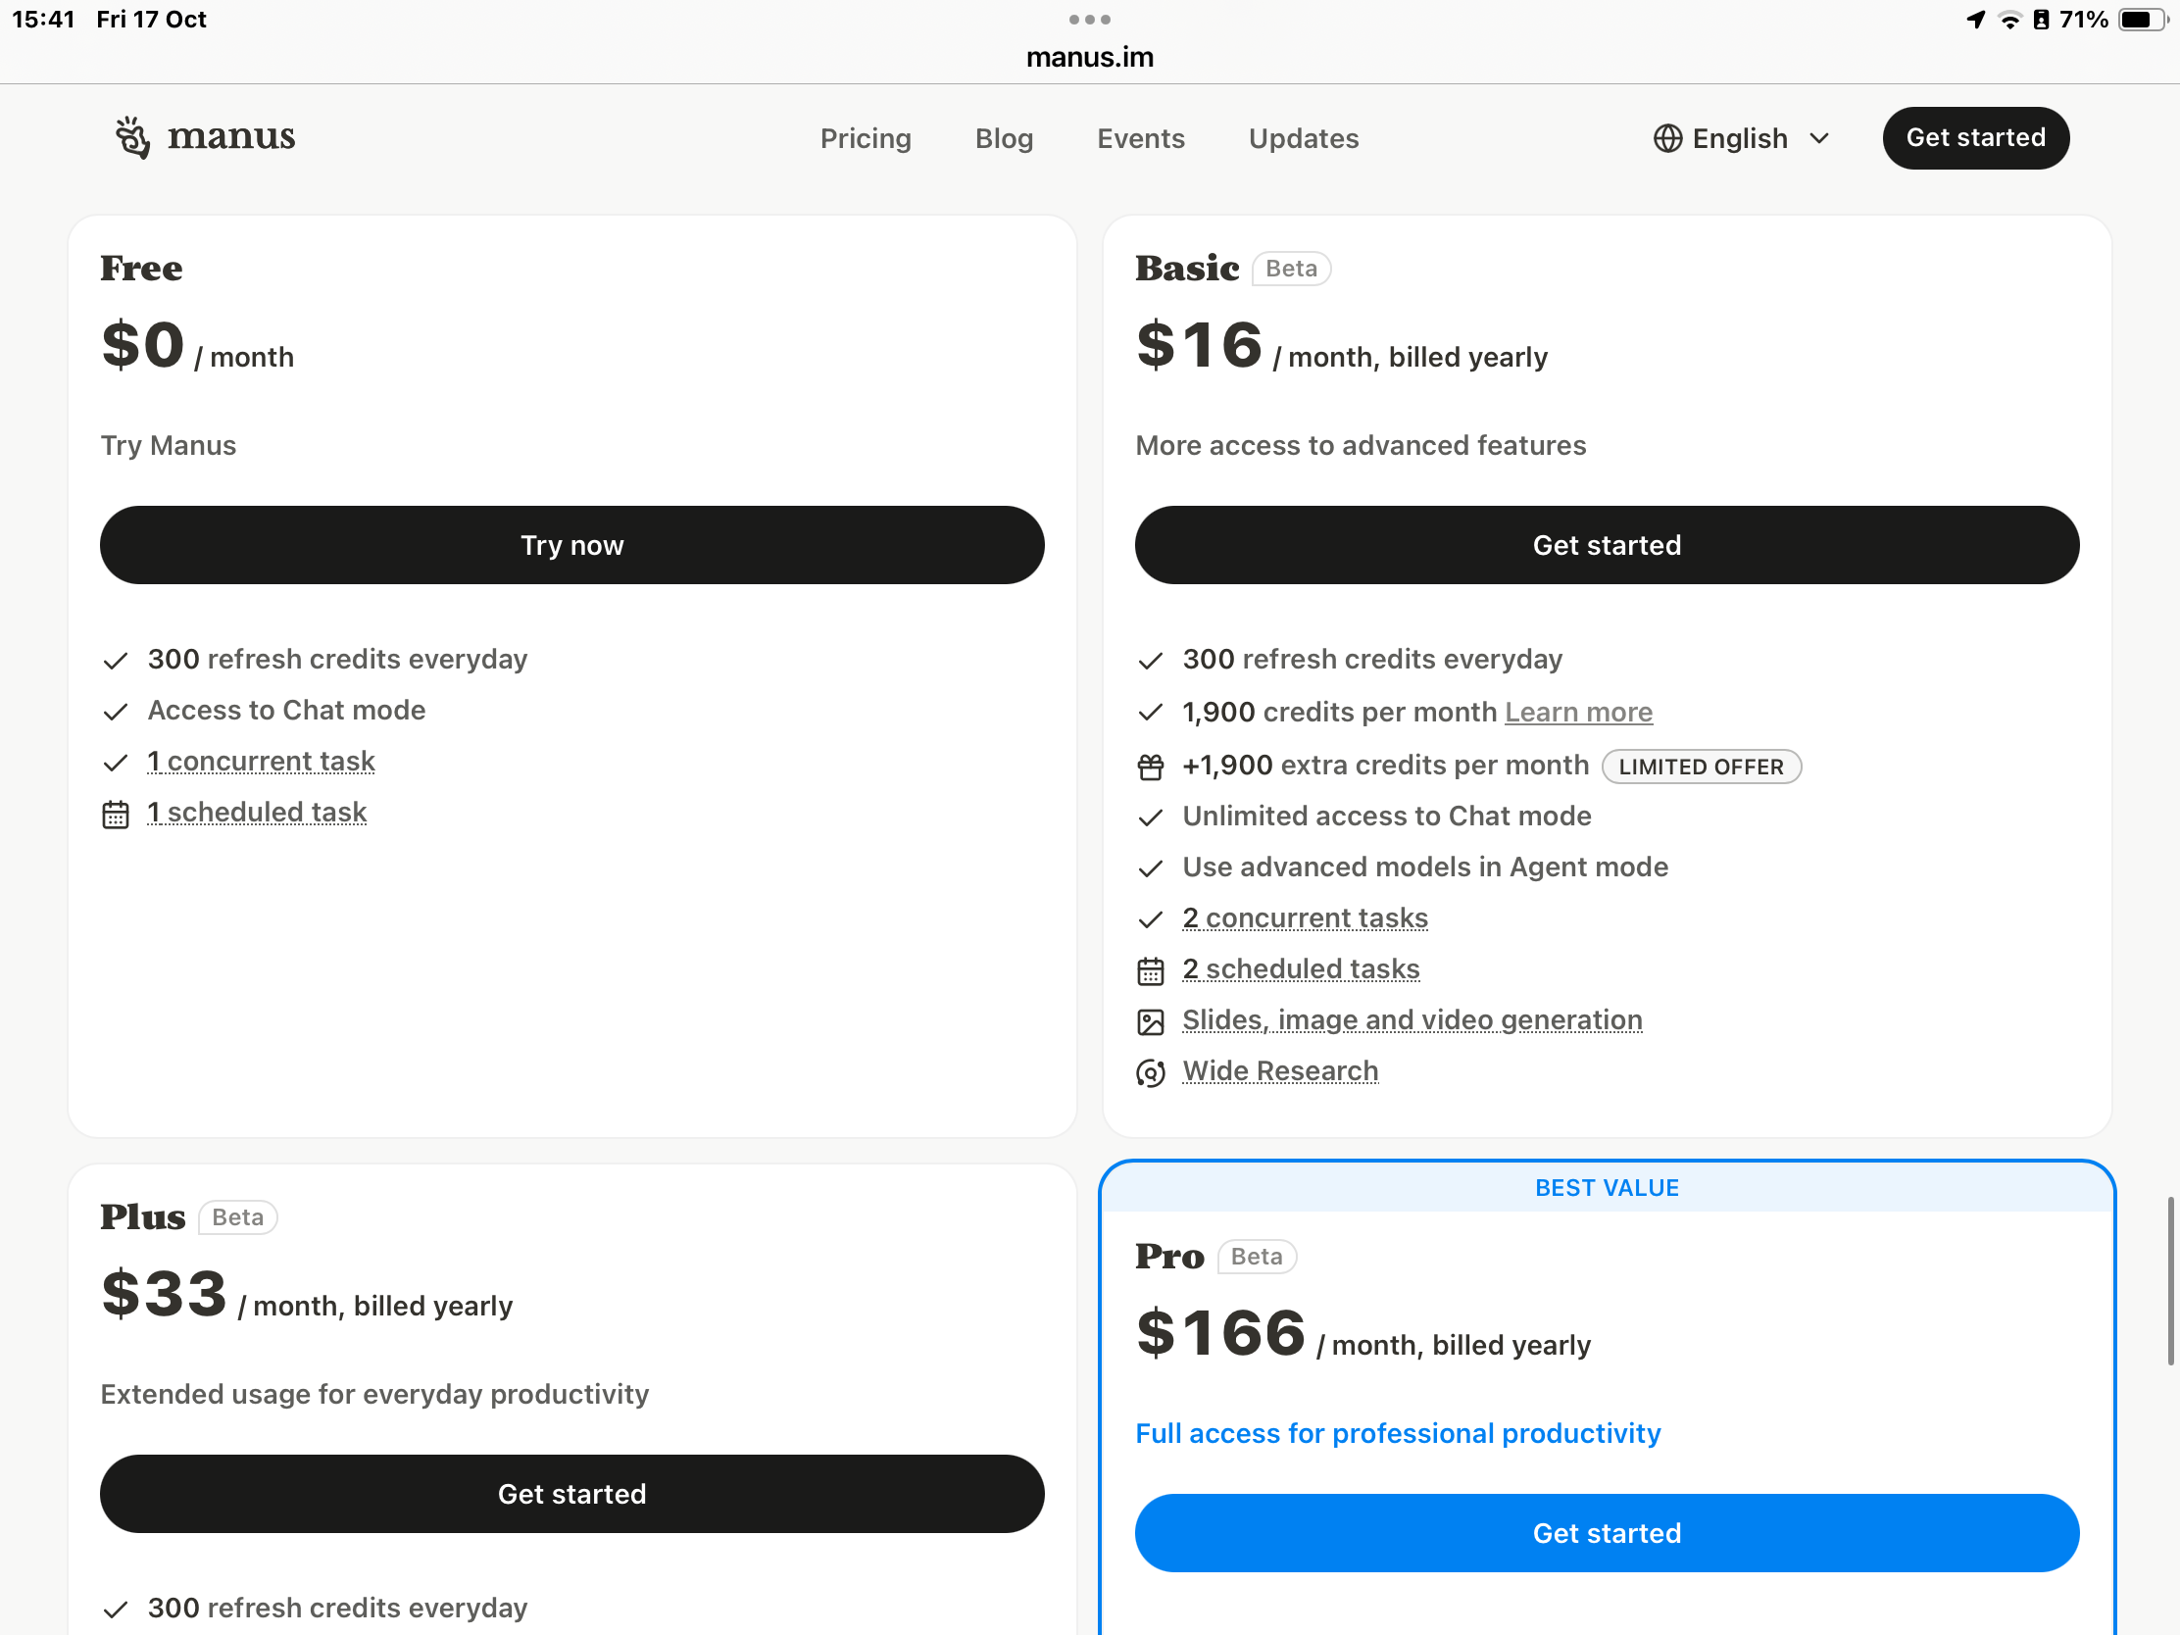Tap the manus.im address bar
Viewport: 2180px width, 1635px height.
[1089, 57]
